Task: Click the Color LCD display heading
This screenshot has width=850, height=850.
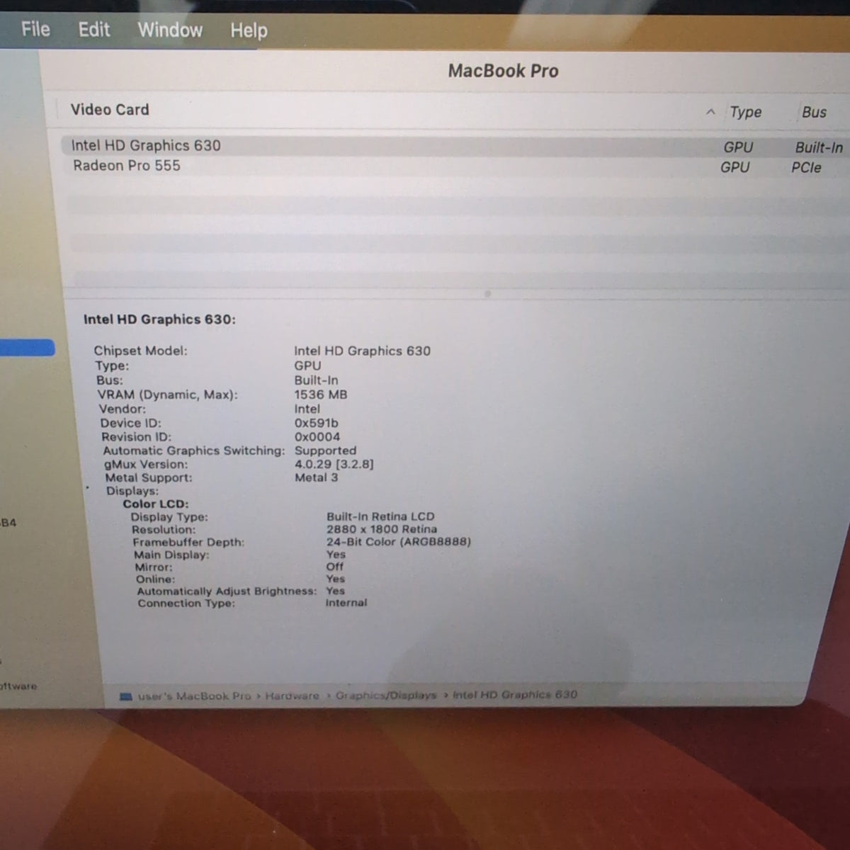Action: (156, 504)
